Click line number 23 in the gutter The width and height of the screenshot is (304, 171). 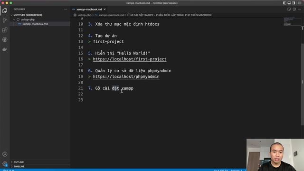pyautogui.click(x=81, y=100)
